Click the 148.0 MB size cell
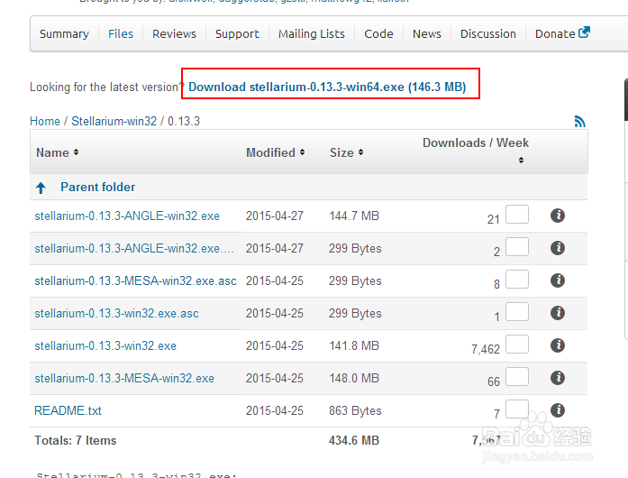 point(354,379)
